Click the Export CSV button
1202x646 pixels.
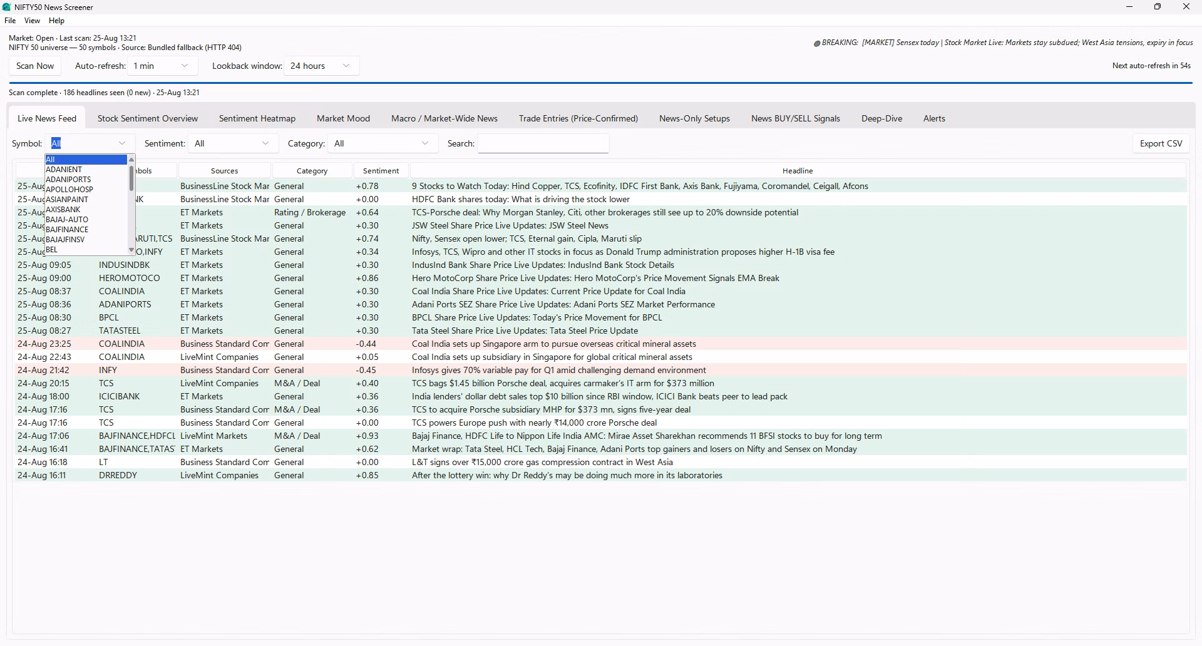[1161, 143]
